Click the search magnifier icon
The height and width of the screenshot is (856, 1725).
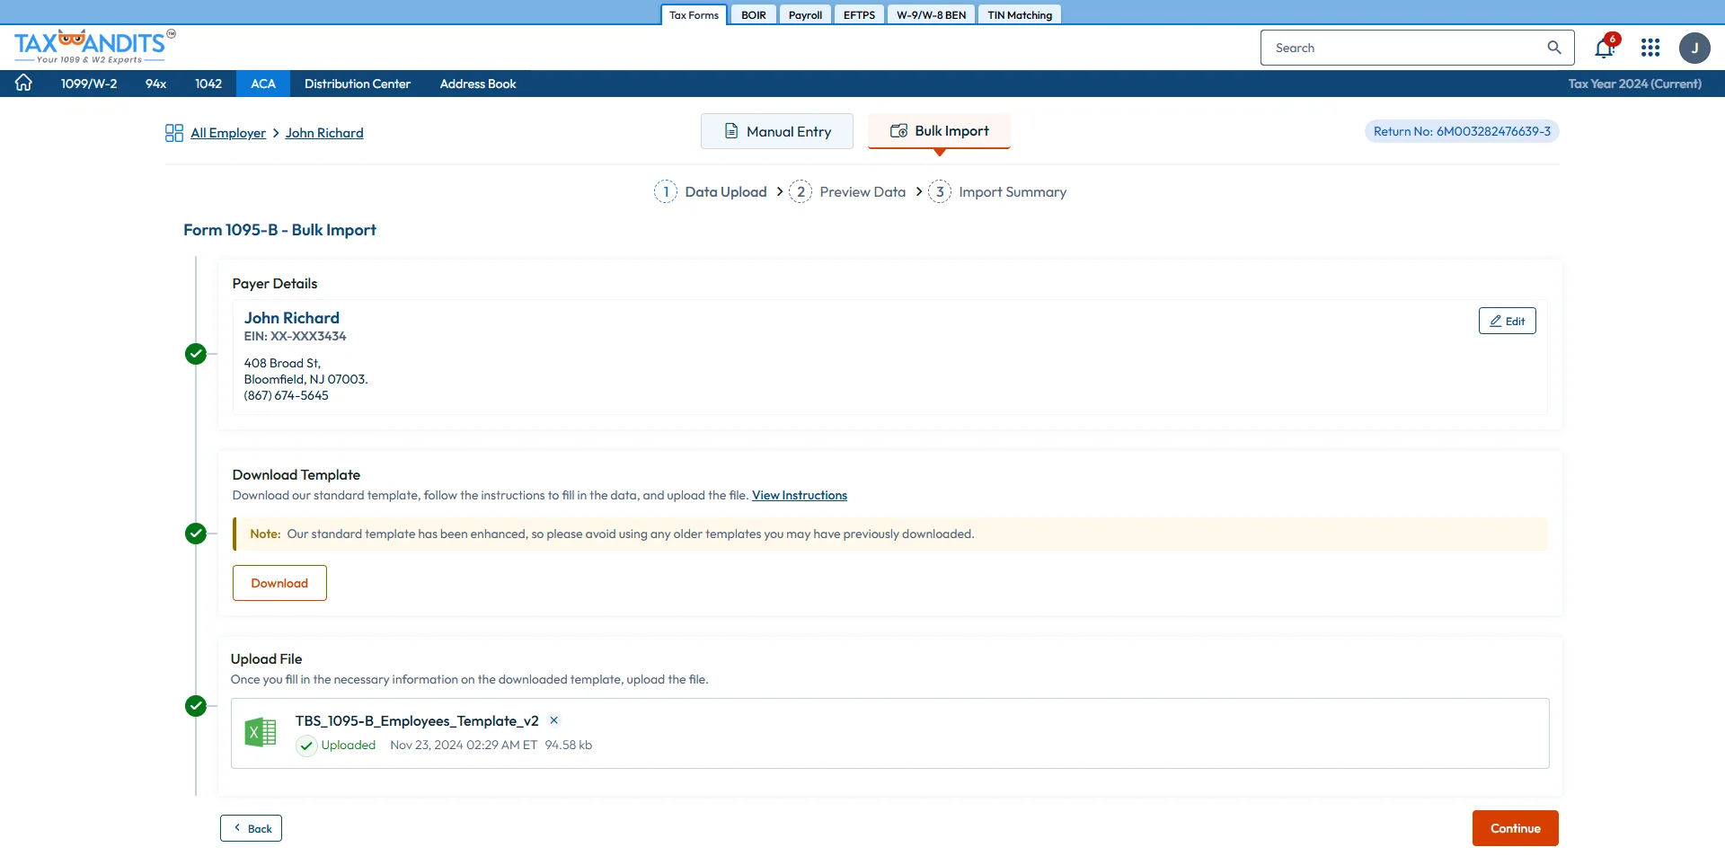[x=1554, y=48]
